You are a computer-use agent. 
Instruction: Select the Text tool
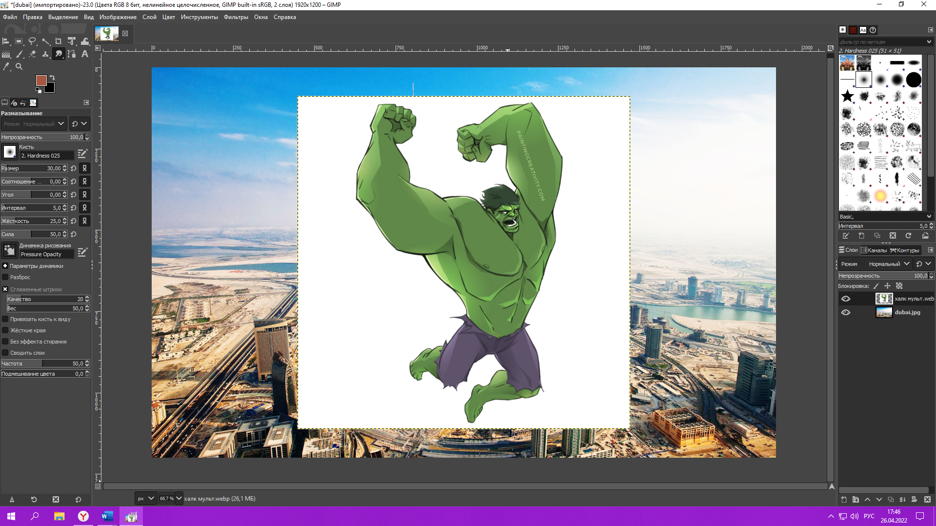point(85,54)
